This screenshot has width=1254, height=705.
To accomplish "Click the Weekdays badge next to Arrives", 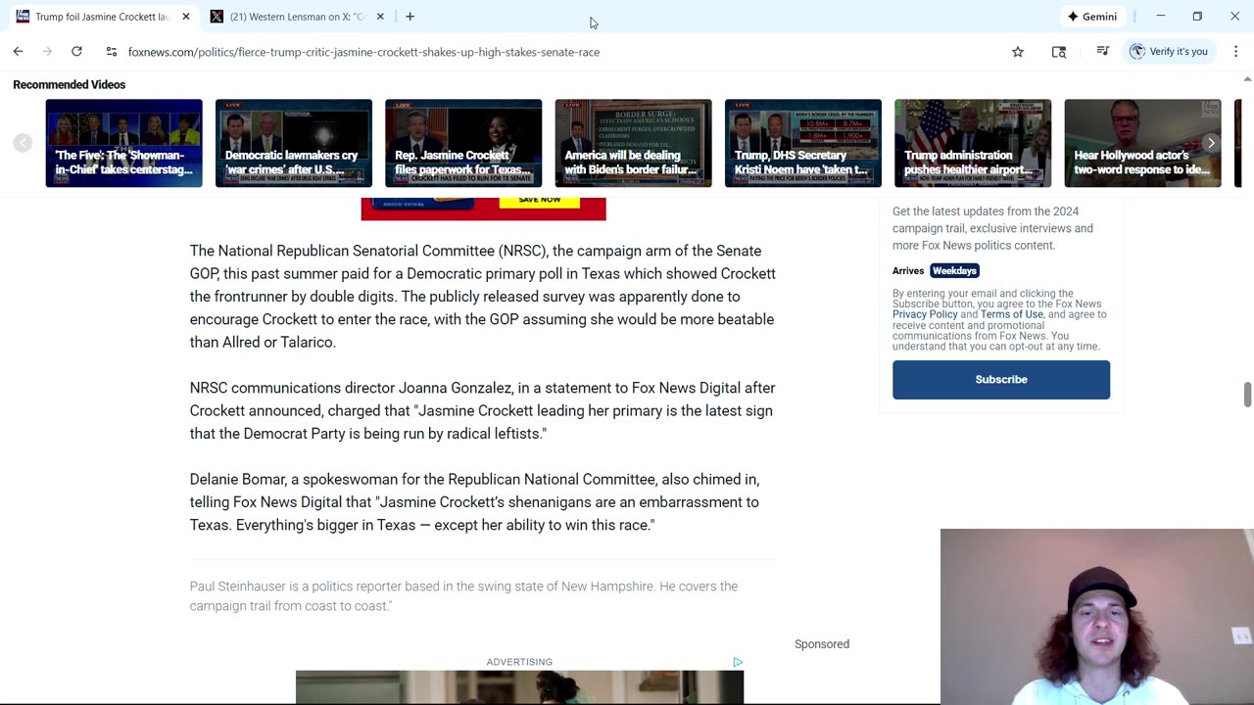I will tap(954, 270).
